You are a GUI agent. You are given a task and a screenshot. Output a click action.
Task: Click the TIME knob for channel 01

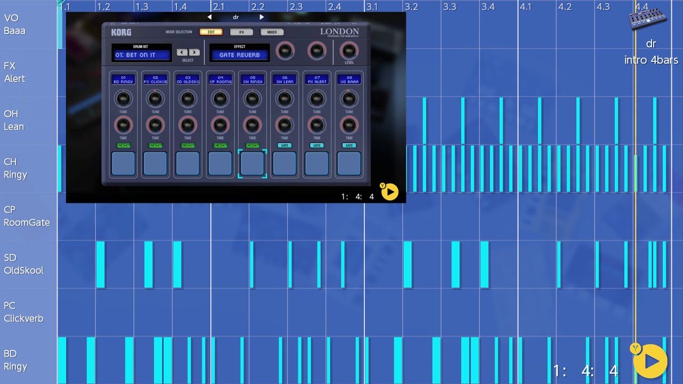123,125
